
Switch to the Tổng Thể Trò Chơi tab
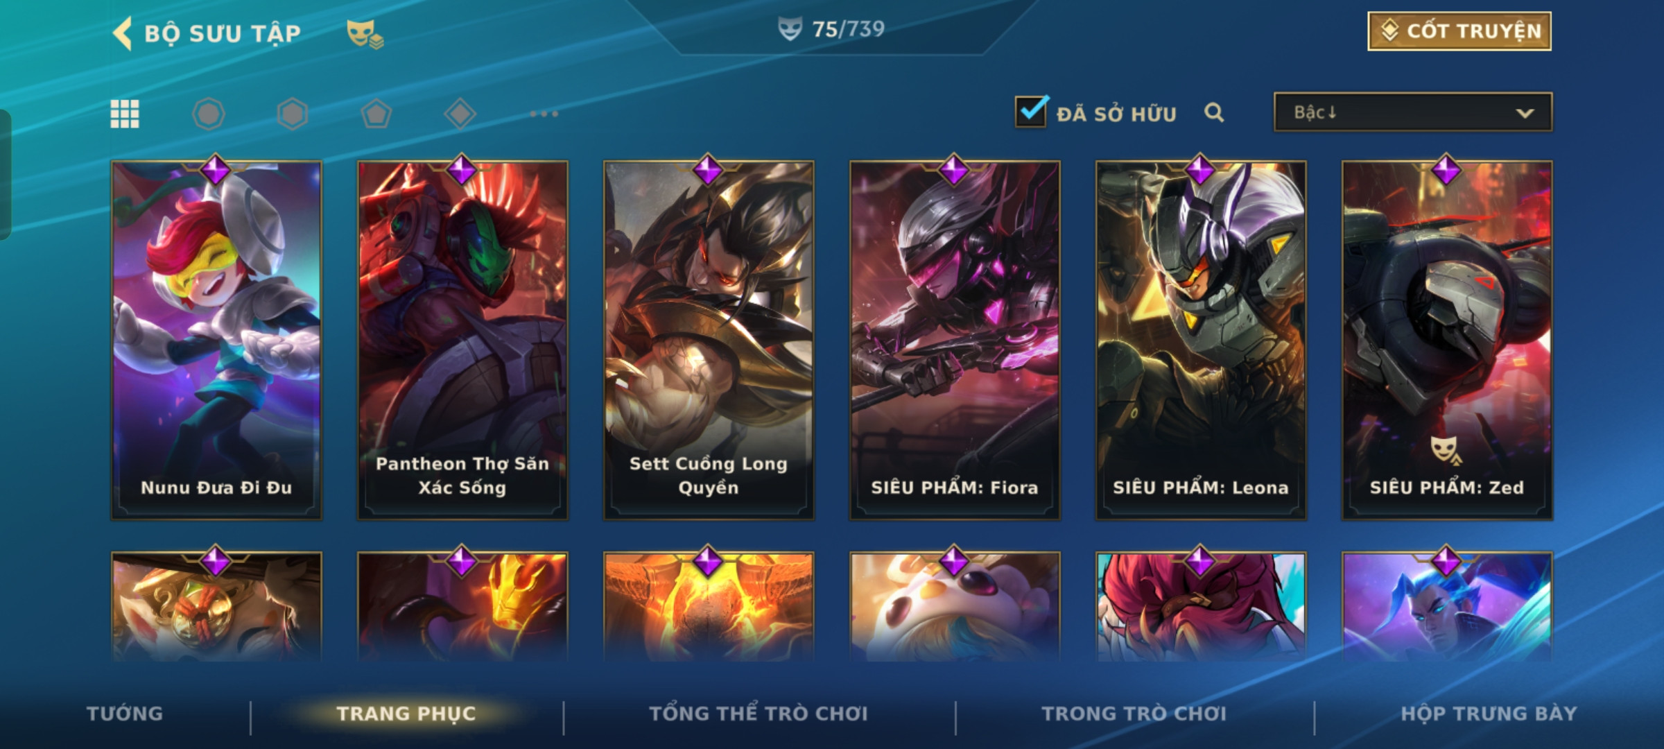pos(759,714)
